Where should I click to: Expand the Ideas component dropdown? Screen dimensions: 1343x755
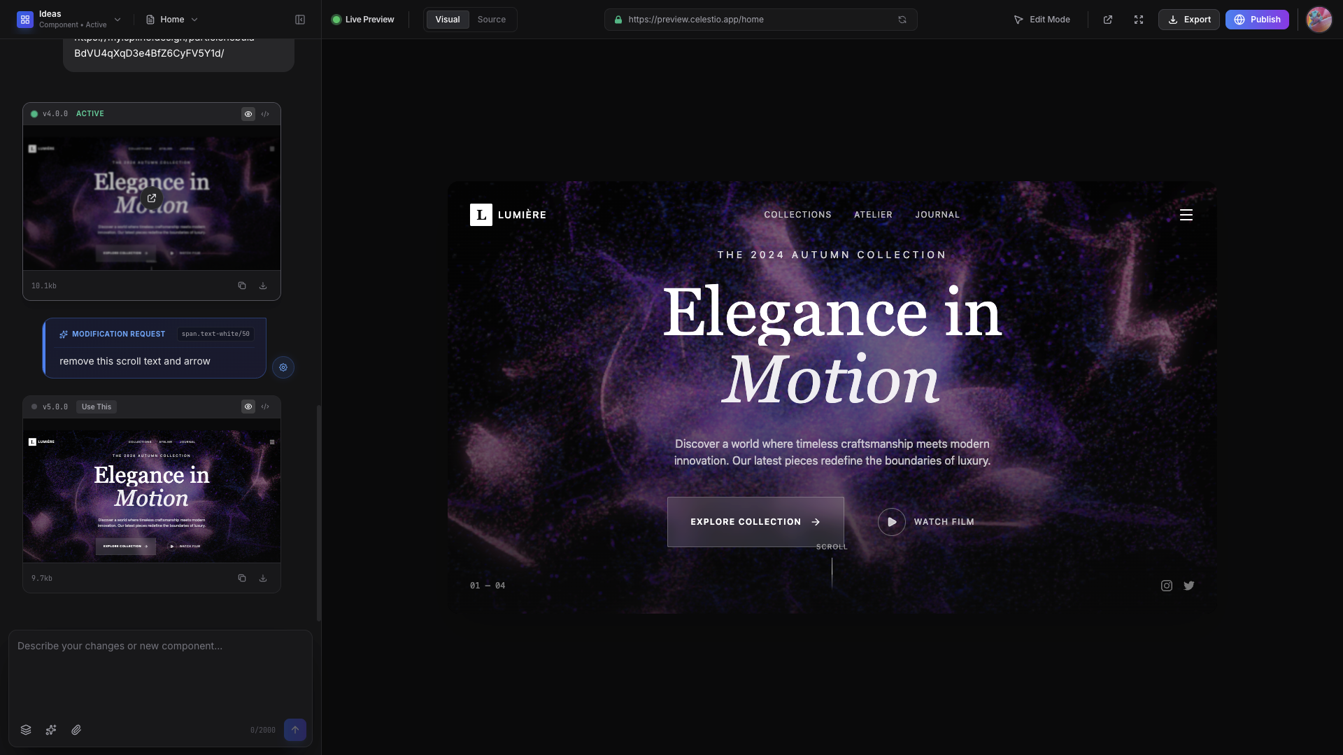tap(118, 20)
